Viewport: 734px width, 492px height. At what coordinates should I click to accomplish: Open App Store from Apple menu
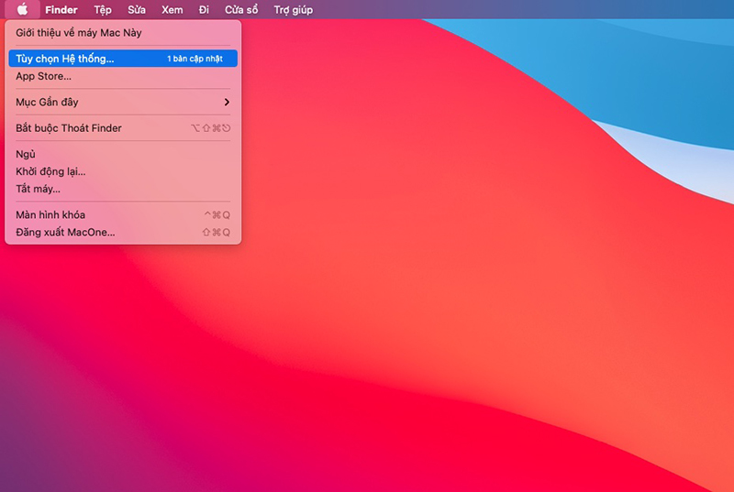pyautogui.click(x=123, y=76)
